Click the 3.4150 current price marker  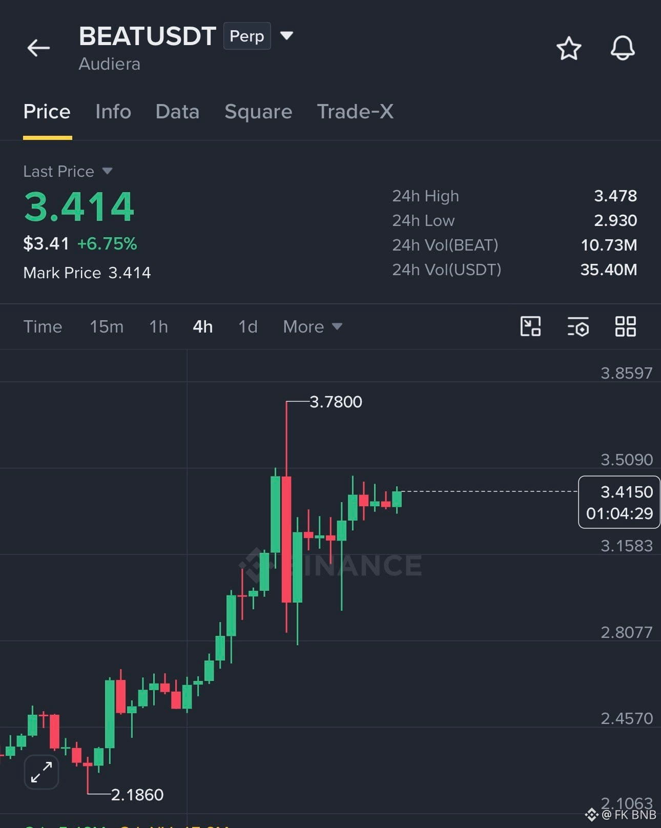(x=619, y=502)
